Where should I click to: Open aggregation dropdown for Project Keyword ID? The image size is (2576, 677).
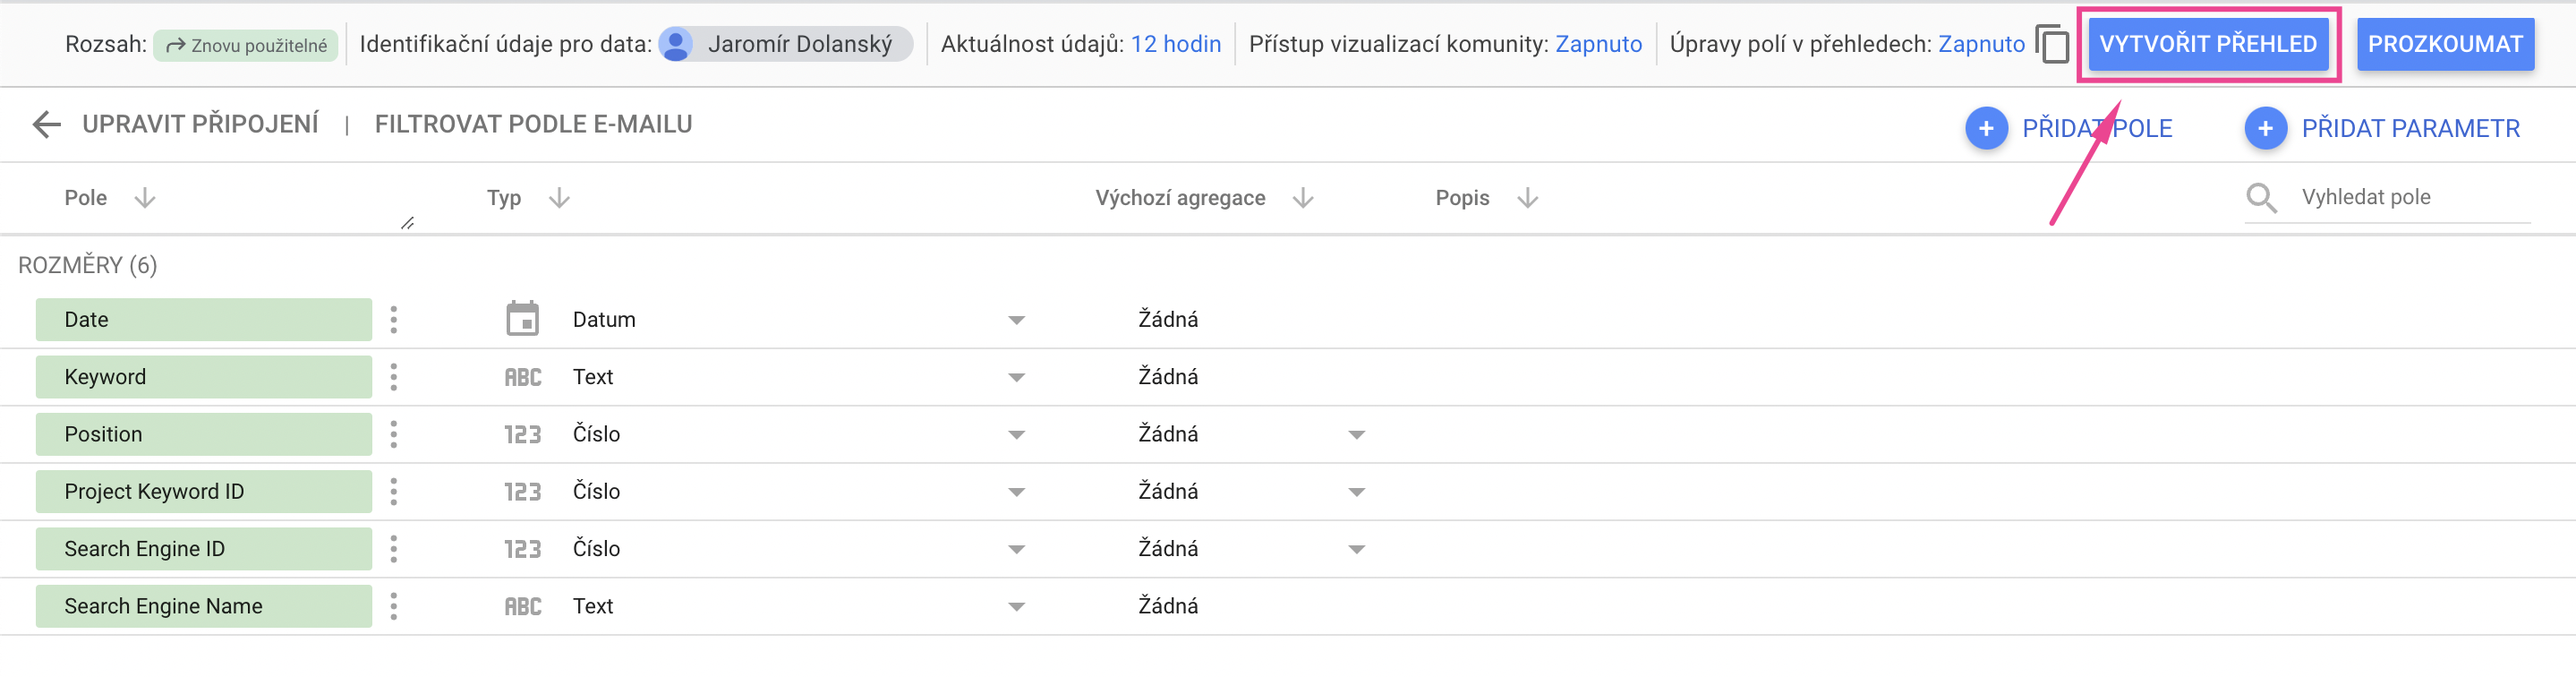1356,492
